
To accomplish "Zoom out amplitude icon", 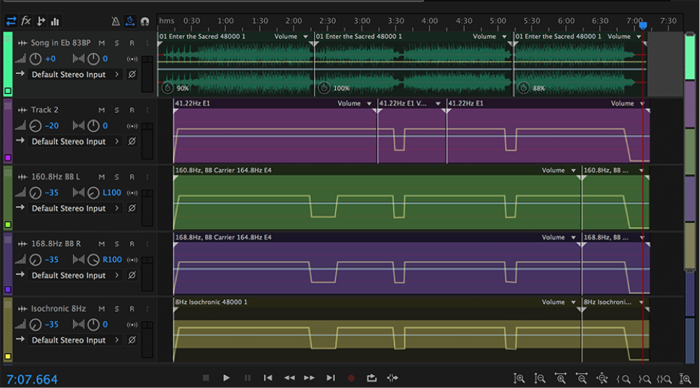I will [x=540, y=378].
